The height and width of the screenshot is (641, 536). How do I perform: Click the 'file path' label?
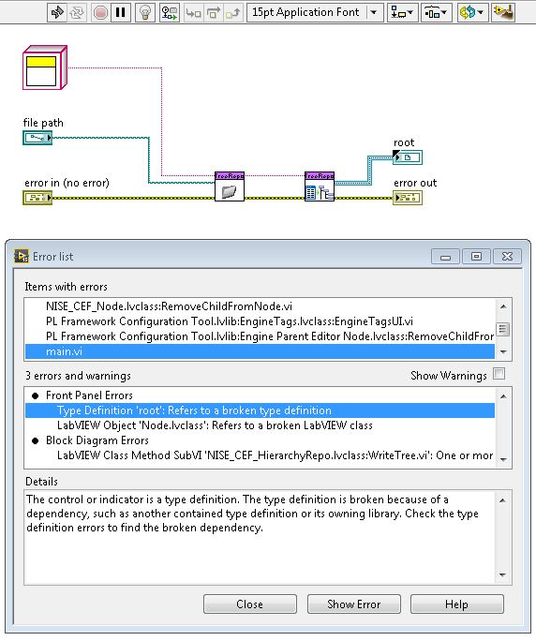tap(43, 123)
